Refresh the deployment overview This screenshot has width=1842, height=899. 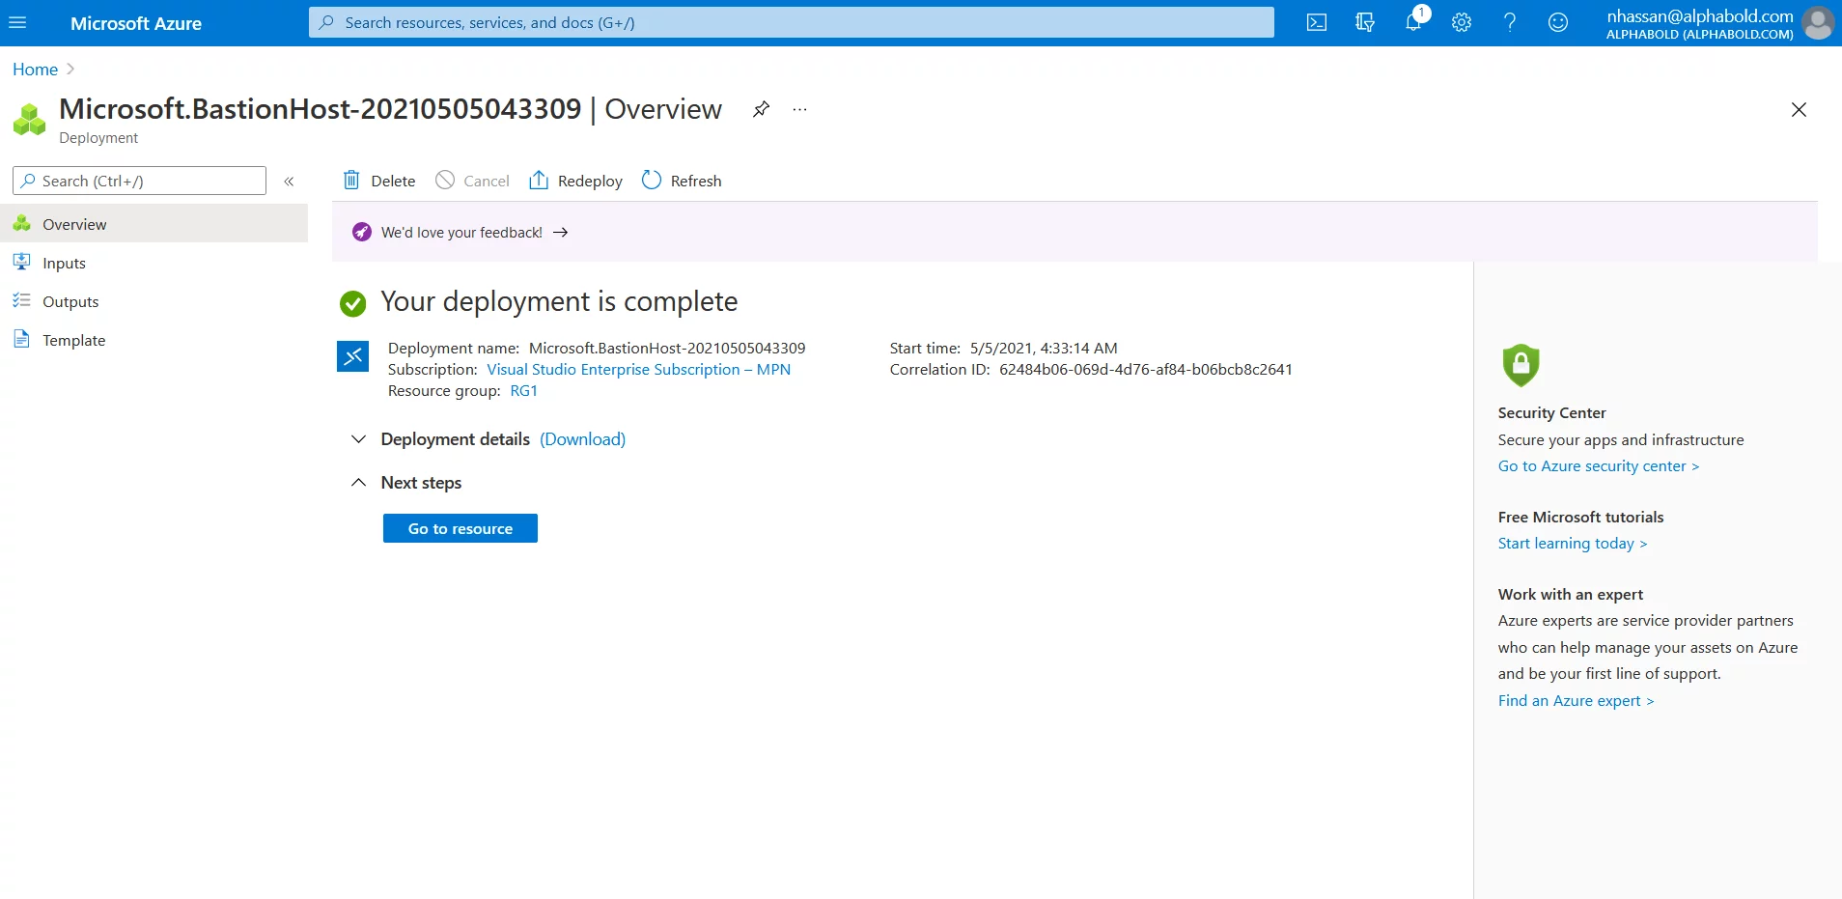tap(682, 181)
